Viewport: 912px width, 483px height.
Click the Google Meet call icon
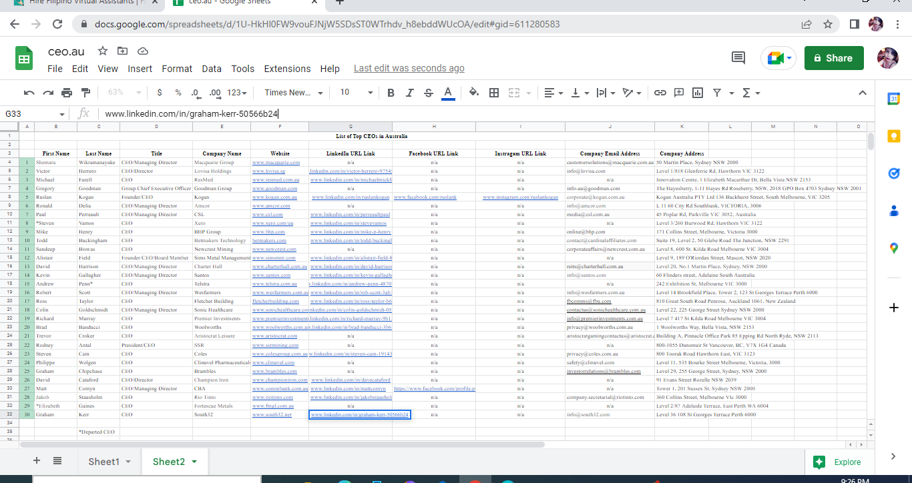tap(778, 58)
